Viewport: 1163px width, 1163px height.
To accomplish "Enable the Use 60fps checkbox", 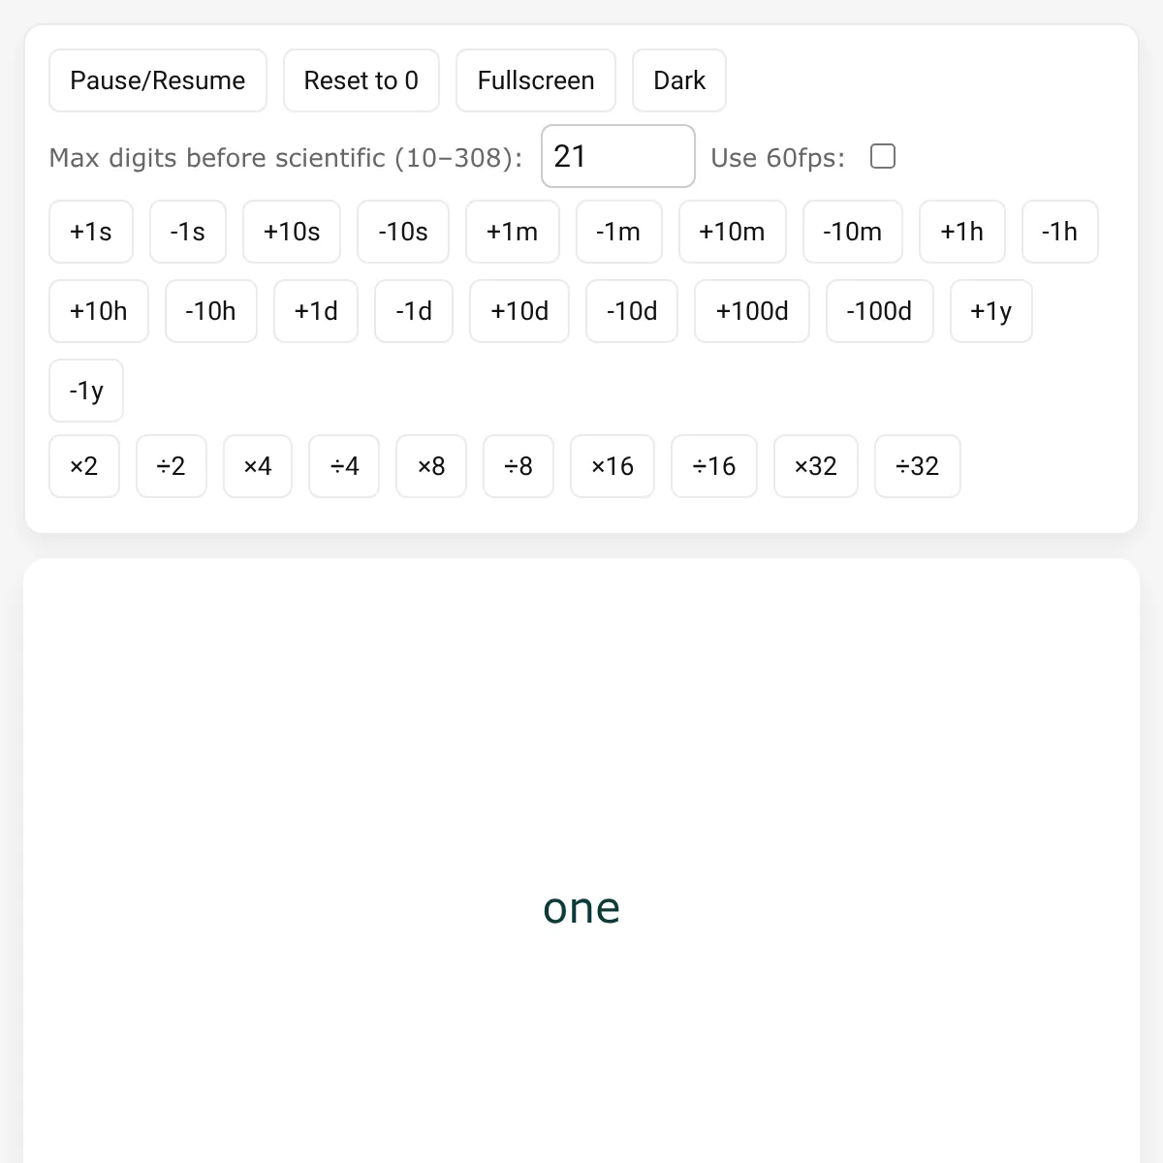I will point(883,156).
